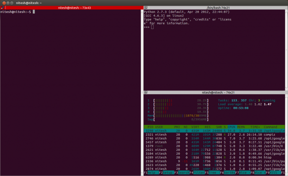Select process row PID 5457

[214, 142]
